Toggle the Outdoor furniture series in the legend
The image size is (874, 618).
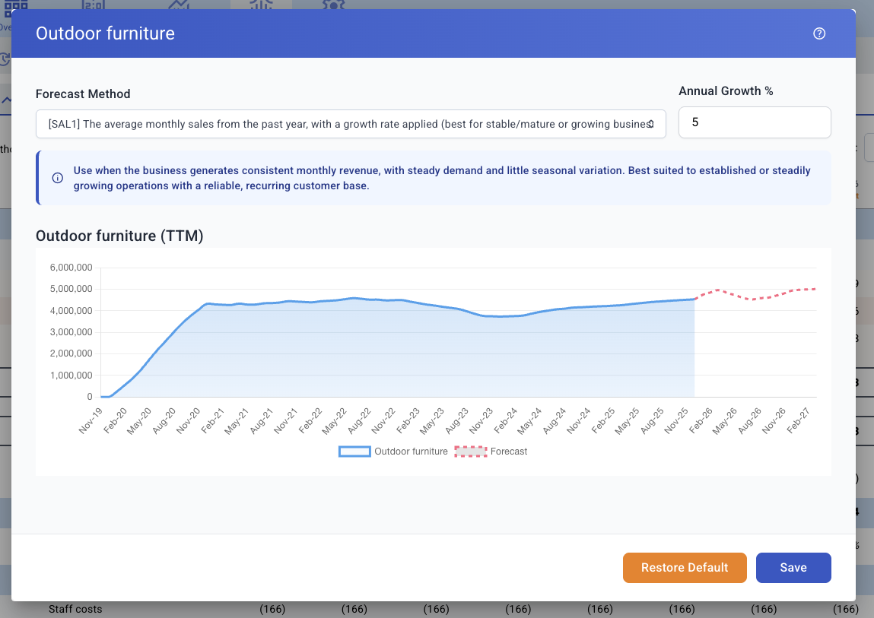point(393,452)
